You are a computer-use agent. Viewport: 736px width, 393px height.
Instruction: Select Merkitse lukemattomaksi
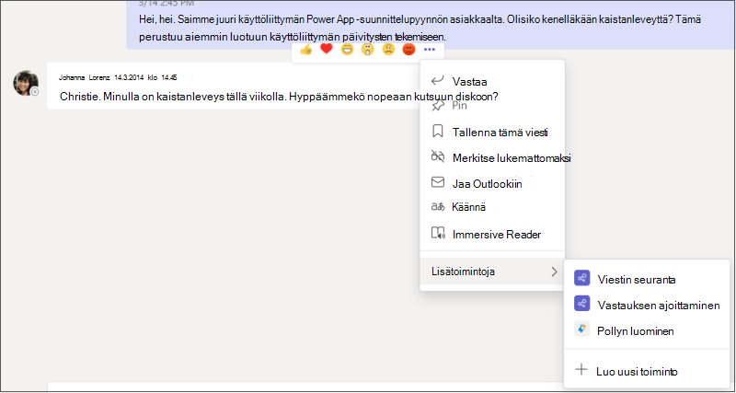point(492,157)
